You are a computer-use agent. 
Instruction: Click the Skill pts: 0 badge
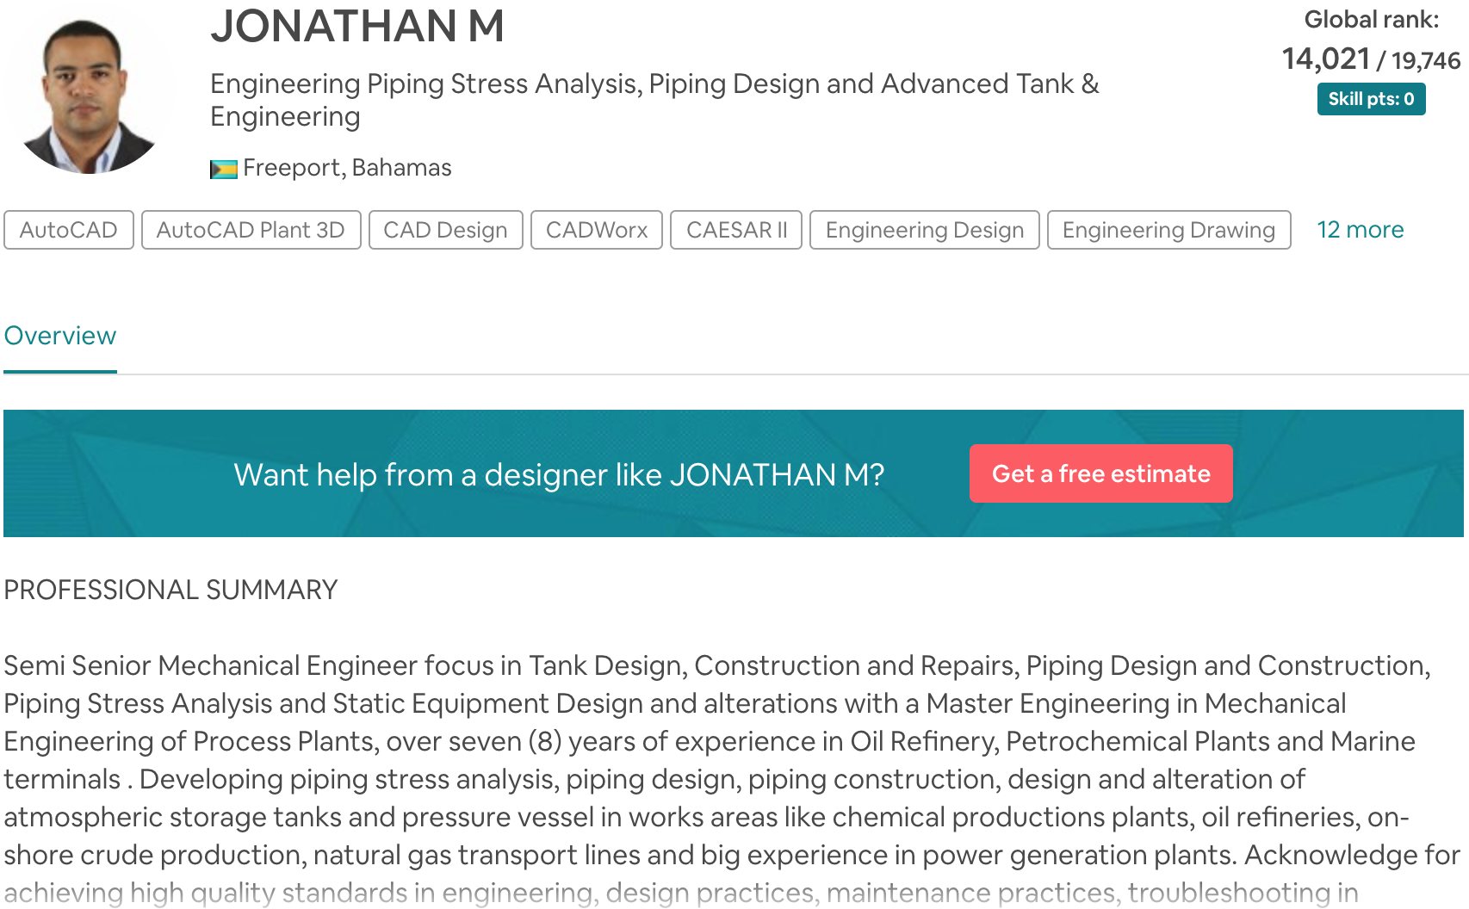(1371, 99)
